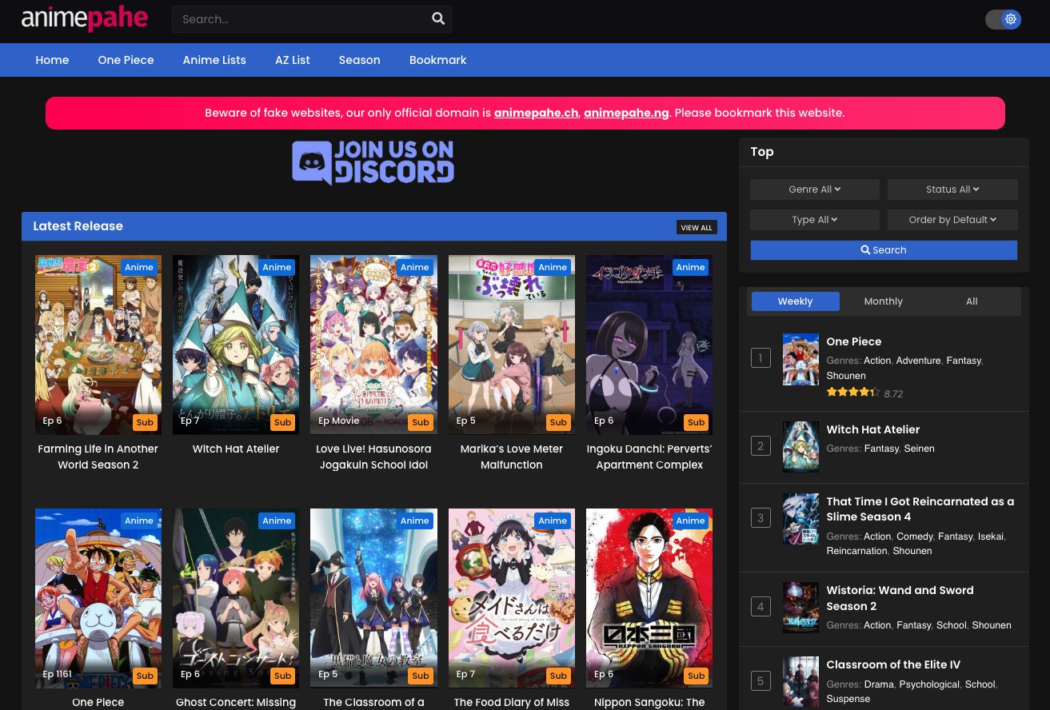Viewport: 1050px width, 710px height.
Task: Click the Psychological genre link
Action: coord(928,684)
